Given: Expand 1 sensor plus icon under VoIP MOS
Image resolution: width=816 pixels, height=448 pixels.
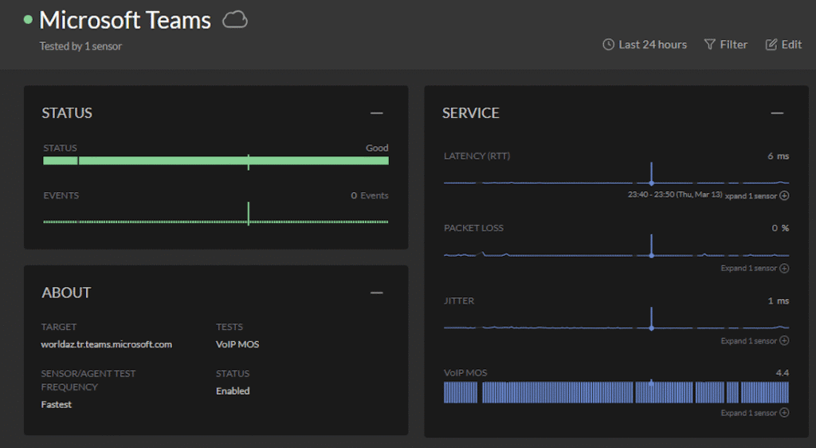Looking at the screenshot, I should coord(784,413).
